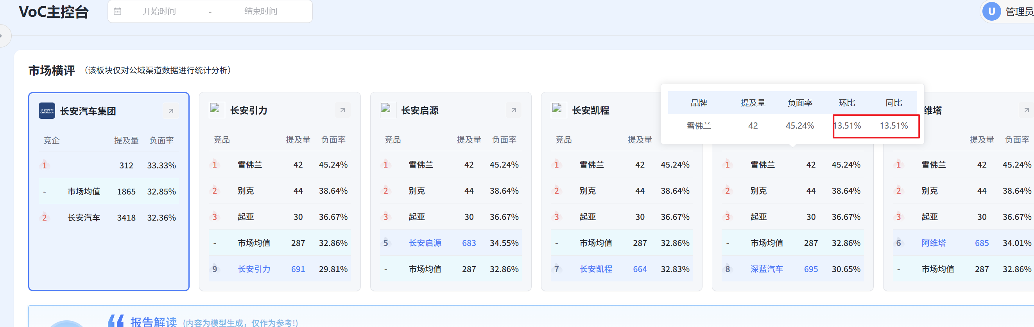Image resolution: width=1034 pixels, height=327 pixels.
Task: Click the 报告解读 report heading
Action: 154,322
